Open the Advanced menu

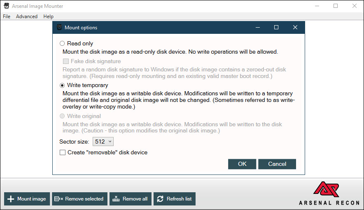[27, 17]
